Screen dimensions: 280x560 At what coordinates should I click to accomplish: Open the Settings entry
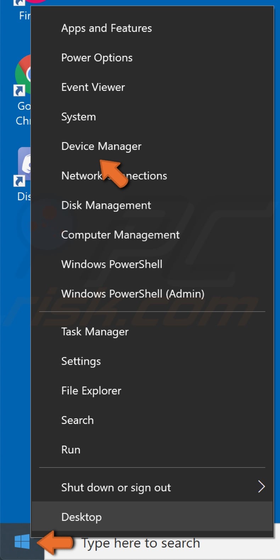tap(81, 361)
